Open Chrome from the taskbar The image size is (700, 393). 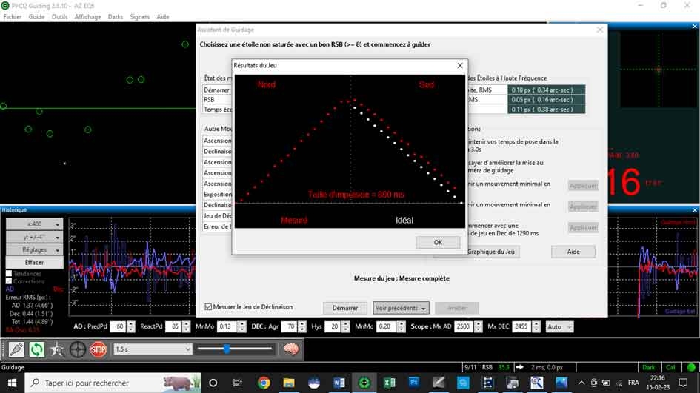(x=264, y=383)
